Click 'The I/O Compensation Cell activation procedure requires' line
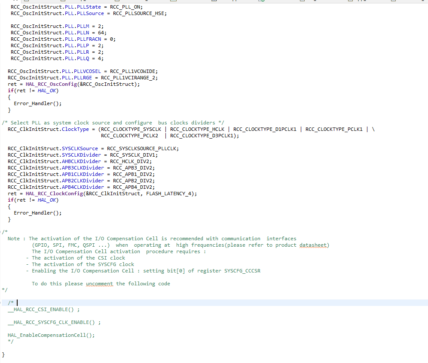This screenshot has width=428, height=363. pos(119,251)
